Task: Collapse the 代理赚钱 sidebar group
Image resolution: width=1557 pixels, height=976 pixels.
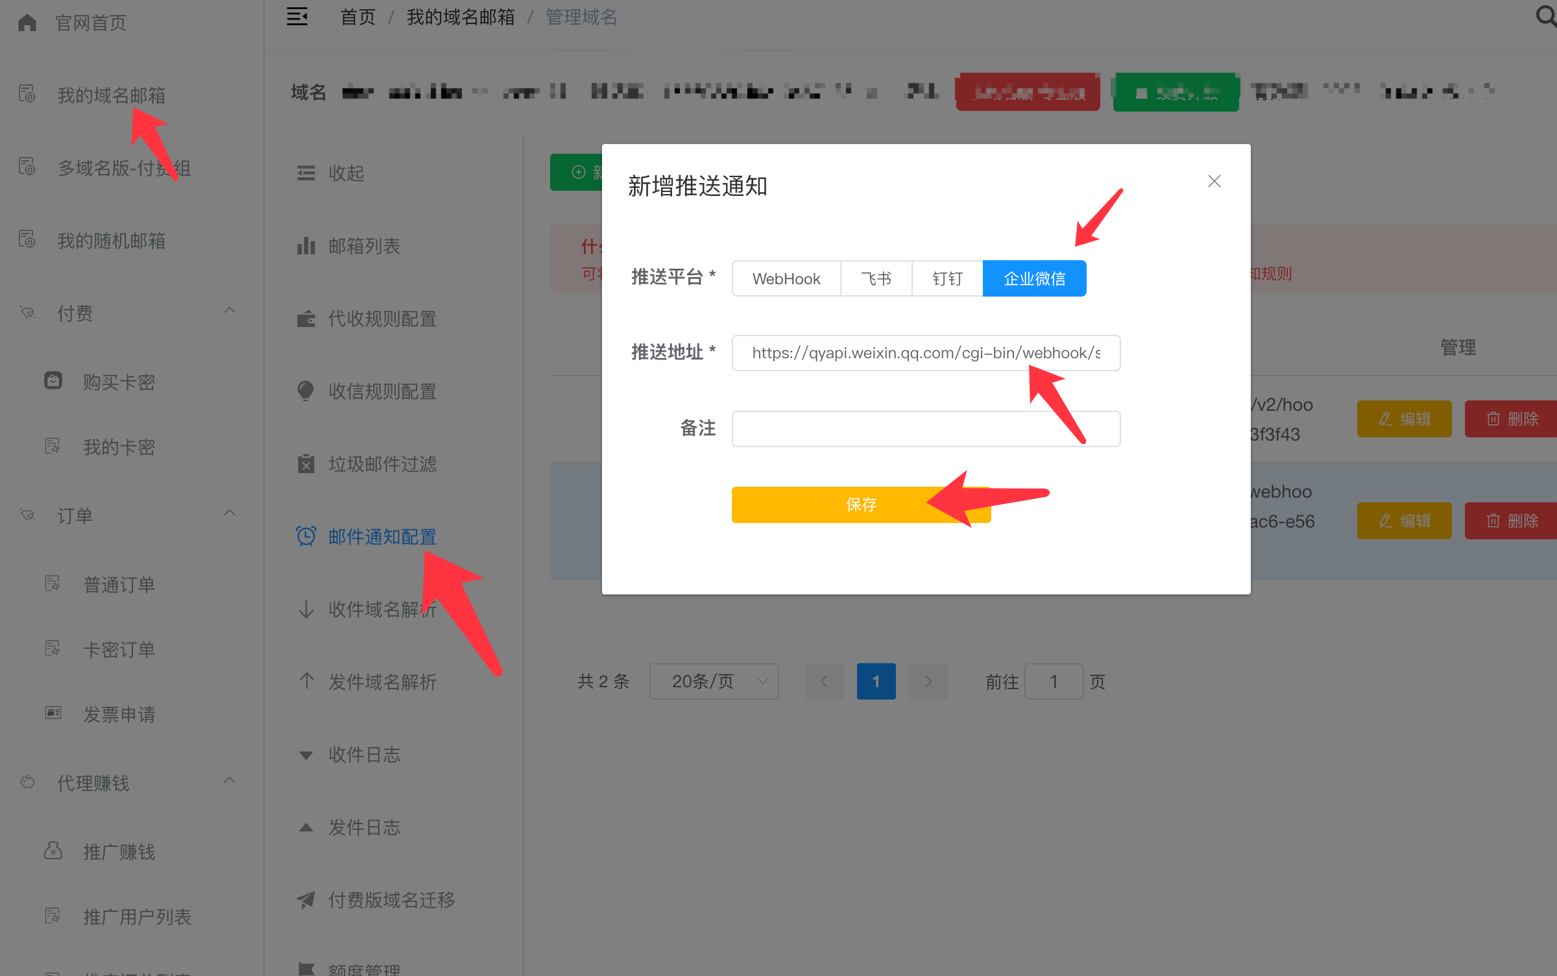Action: (x=230, y=781)
